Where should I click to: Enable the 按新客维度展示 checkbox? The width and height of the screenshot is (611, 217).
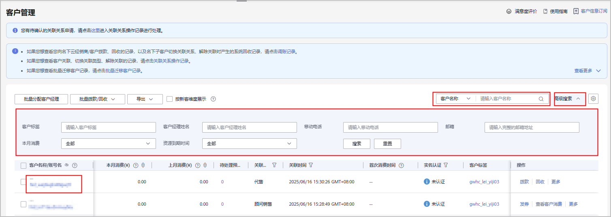(x=170, y=99)
